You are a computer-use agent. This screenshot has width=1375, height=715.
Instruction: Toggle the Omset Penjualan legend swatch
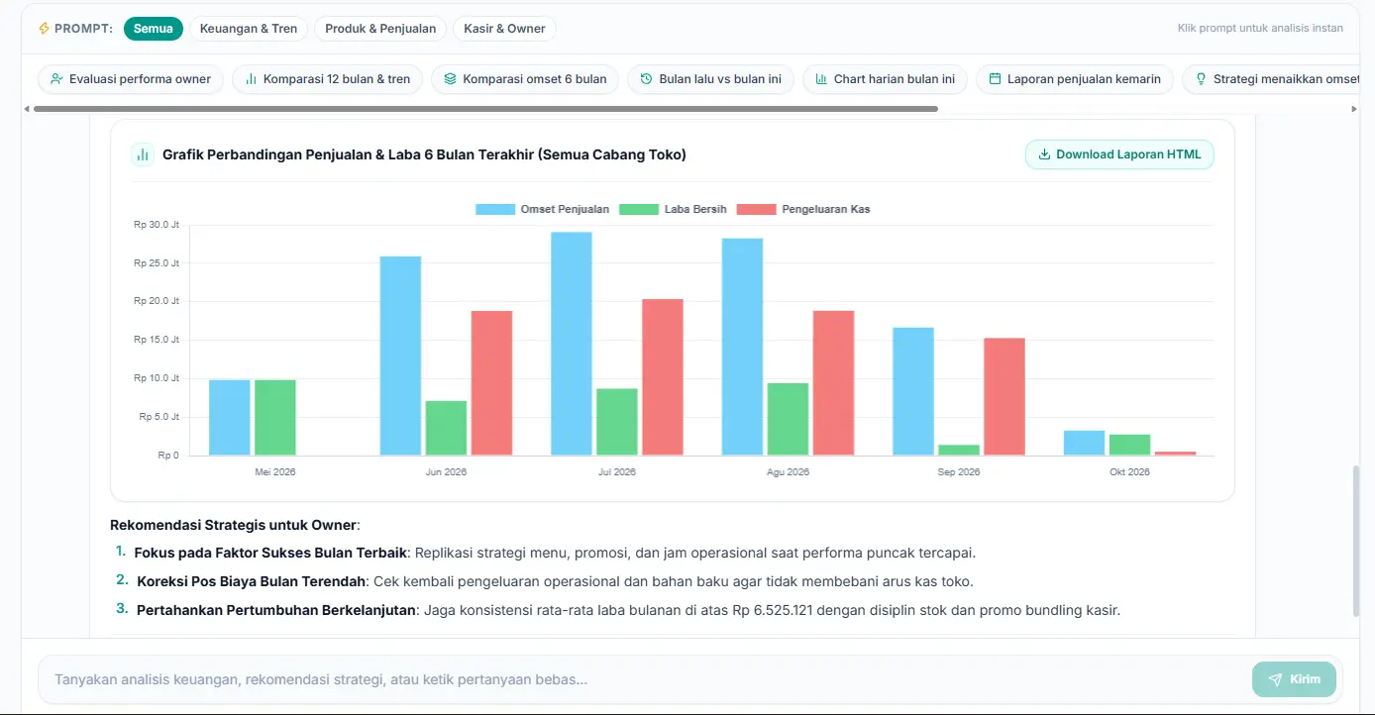click(495, 209)
